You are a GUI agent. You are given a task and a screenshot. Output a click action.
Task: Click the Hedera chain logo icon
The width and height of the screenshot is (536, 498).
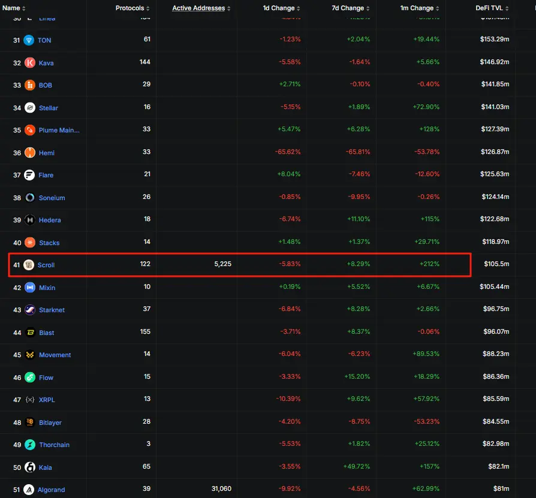(x=30, y=220)
